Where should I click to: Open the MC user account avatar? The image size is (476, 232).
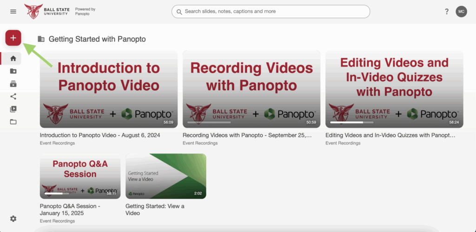[461, 12]
